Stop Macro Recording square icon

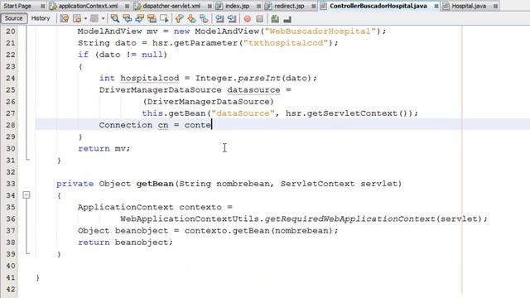pos(259,18)
